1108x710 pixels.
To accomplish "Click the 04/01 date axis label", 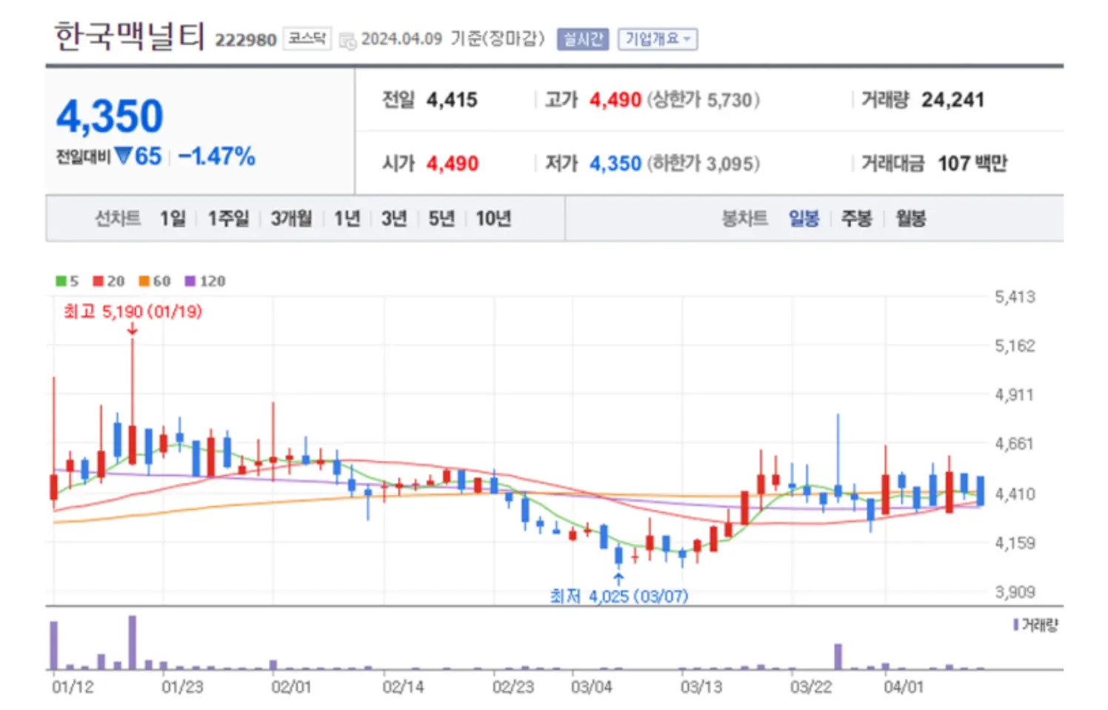I will click(x=904, y=687).
